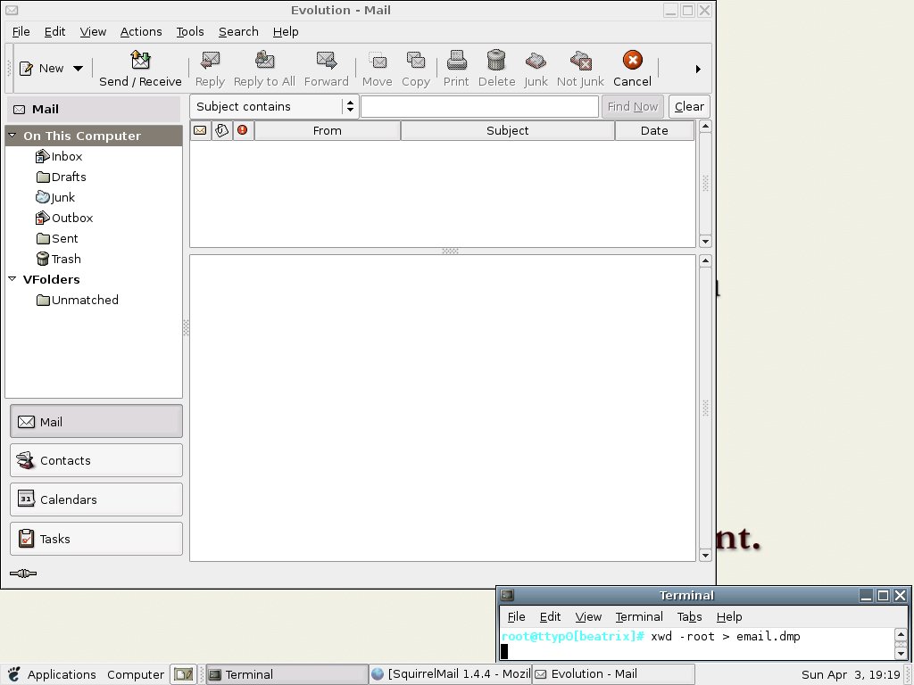Open the File menu in Evolution
This screenshot has height=685, width=914.
tap(21, 31)
